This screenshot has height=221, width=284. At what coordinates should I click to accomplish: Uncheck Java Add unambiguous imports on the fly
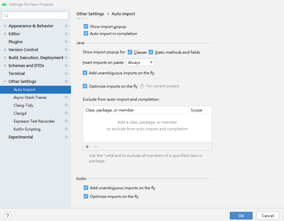point(85,73)
